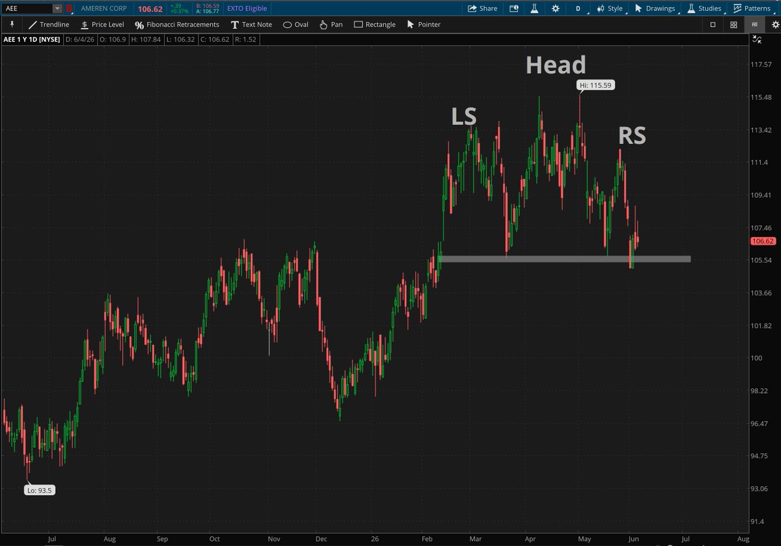The image size is (781, 546).
Task: Open chart settings gear in top bar
Action: pos(555,8)
